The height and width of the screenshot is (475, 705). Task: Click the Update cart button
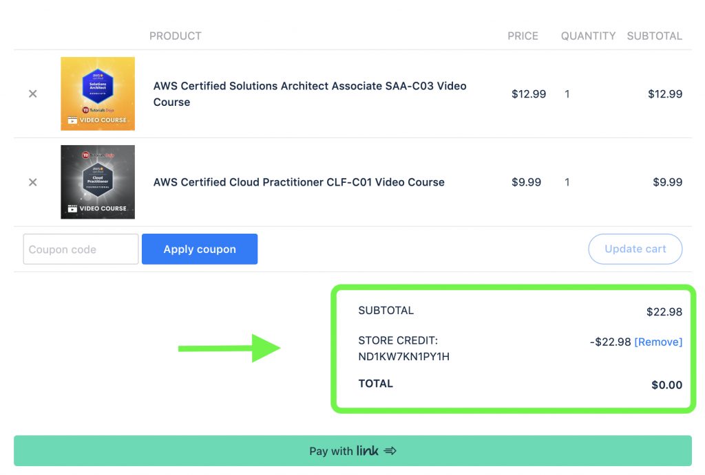pyautogui.click(x=635, y=249)
